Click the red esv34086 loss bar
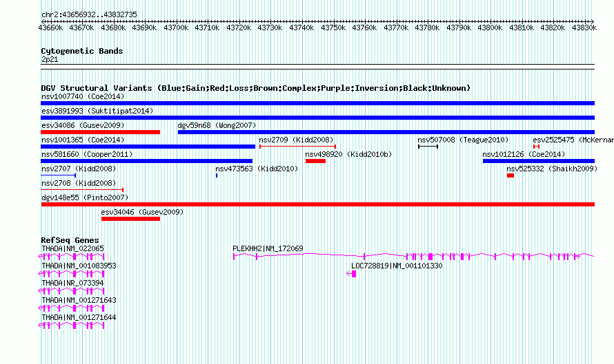The image size is (614, 364). coord(100,132)
